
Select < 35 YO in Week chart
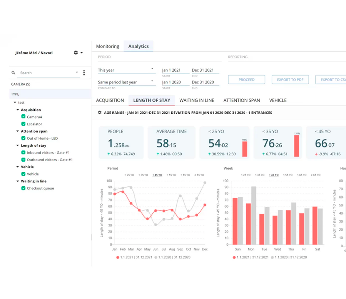[x=259, y=175]
